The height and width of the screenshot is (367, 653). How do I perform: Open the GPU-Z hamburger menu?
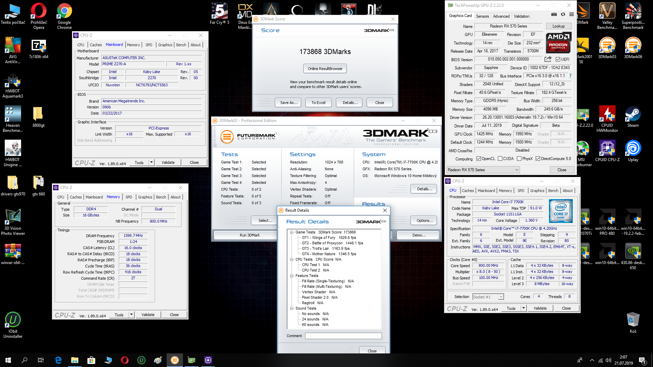point(571,14)
